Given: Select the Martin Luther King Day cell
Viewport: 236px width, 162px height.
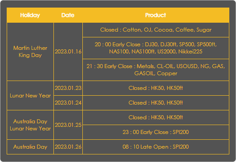Looking at the screenshot, I should click(x=30, y=52).
